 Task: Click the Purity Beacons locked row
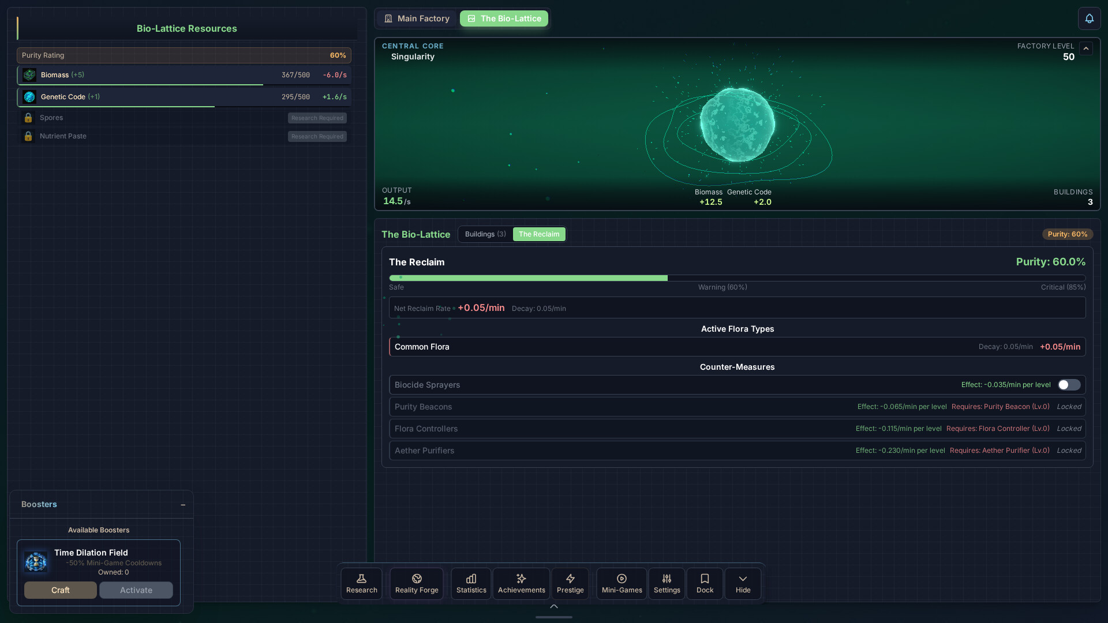pyautogui.click(x=737, y=407)
